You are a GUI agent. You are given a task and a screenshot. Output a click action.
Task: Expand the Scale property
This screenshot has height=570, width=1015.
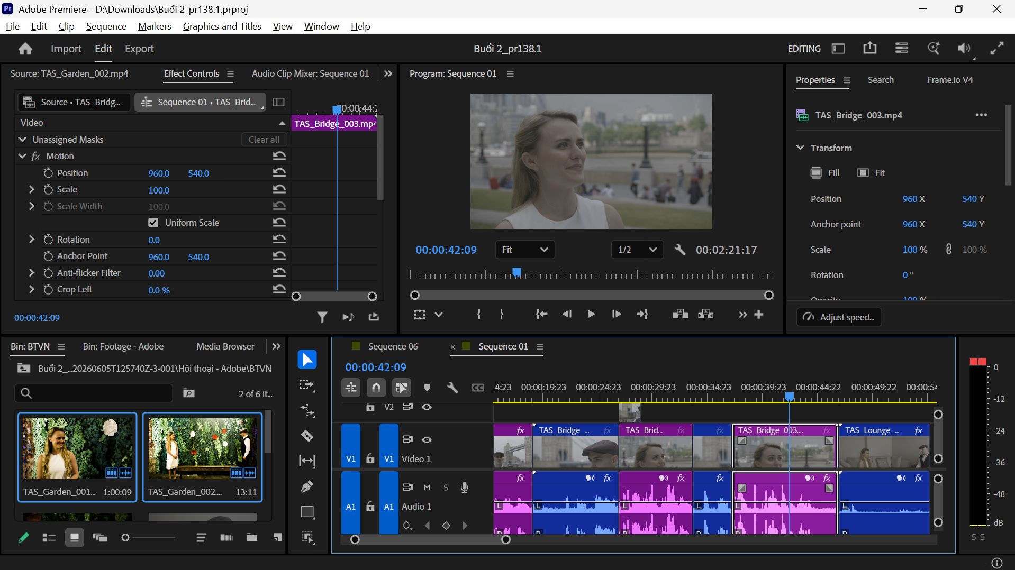31,189
